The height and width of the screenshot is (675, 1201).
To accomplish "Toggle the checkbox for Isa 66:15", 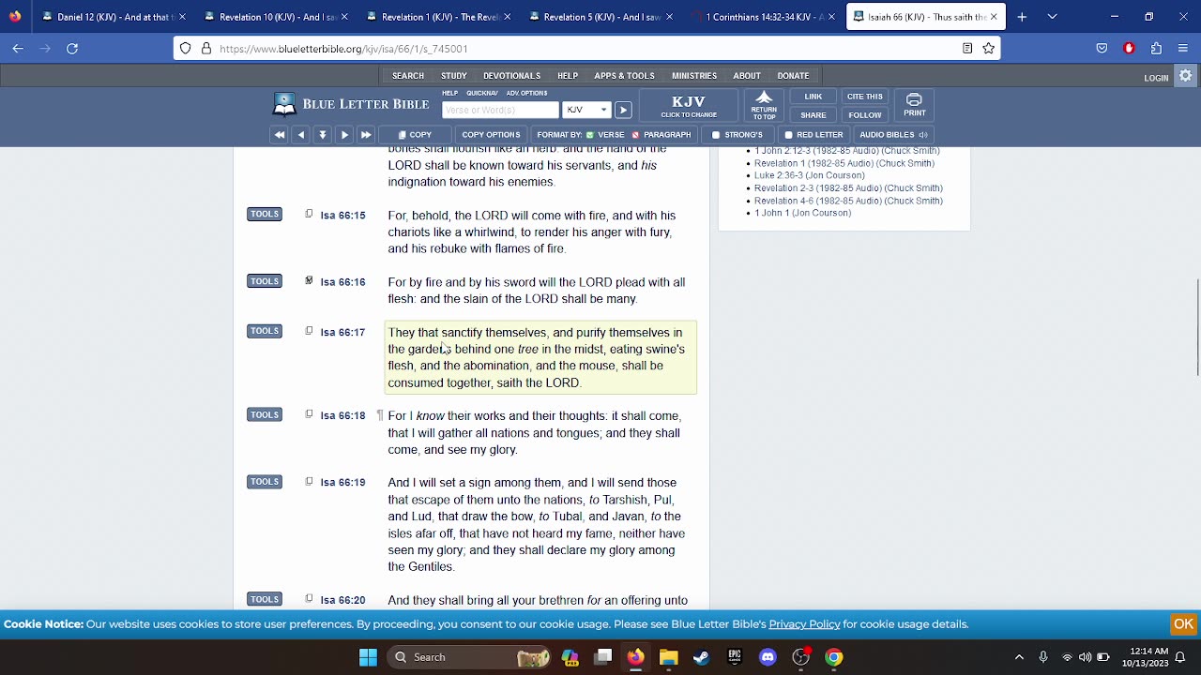I will coord(309,214).
